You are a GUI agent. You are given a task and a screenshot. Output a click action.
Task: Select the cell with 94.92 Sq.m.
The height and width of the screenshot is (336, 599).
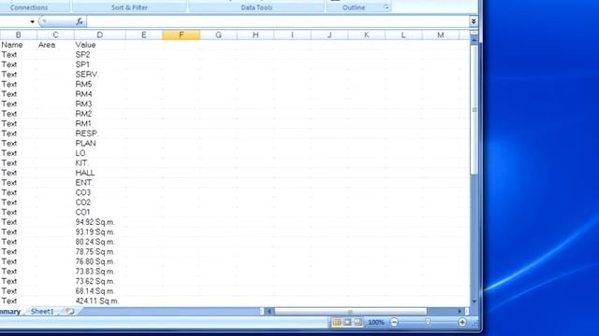click(100, 222)
